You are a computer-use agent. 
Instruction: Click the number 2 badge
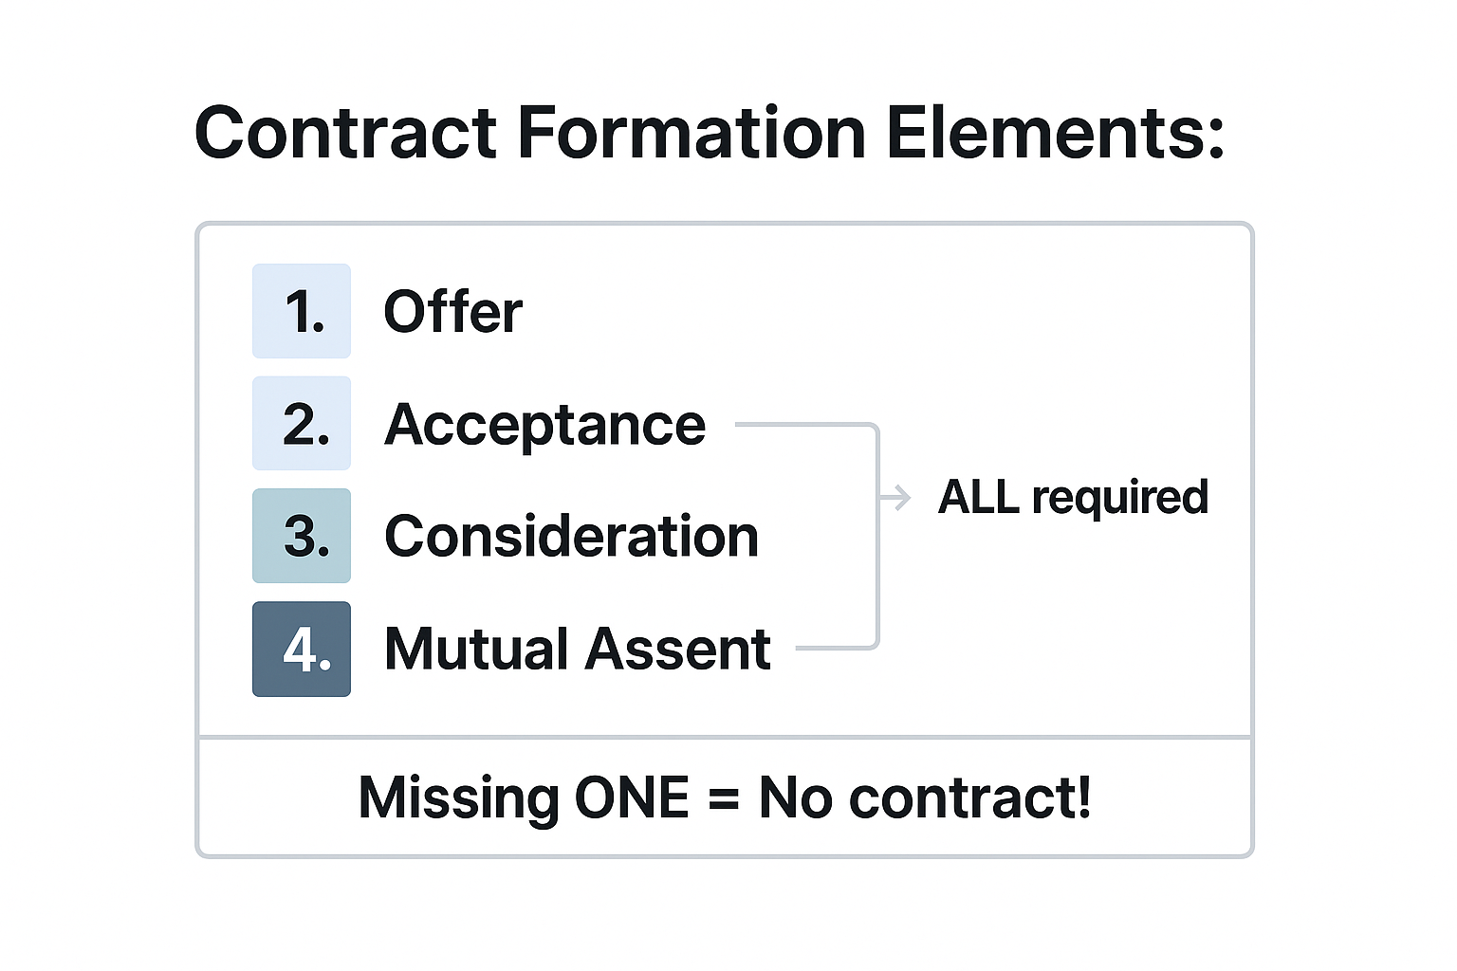click(302, 423)
